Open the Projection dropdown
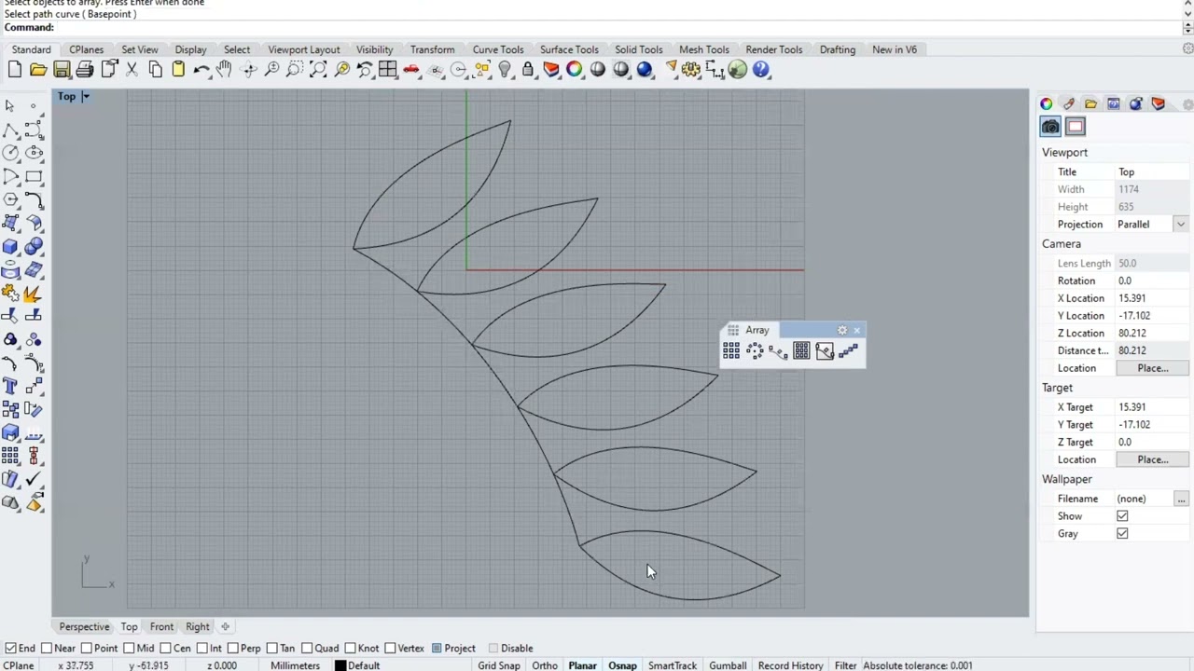1194x671 pixels. [1181, 225]
